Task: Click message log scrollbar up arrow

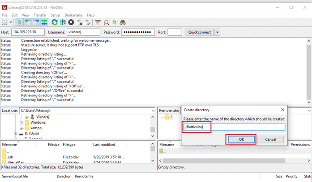Action: click(308, 41)
